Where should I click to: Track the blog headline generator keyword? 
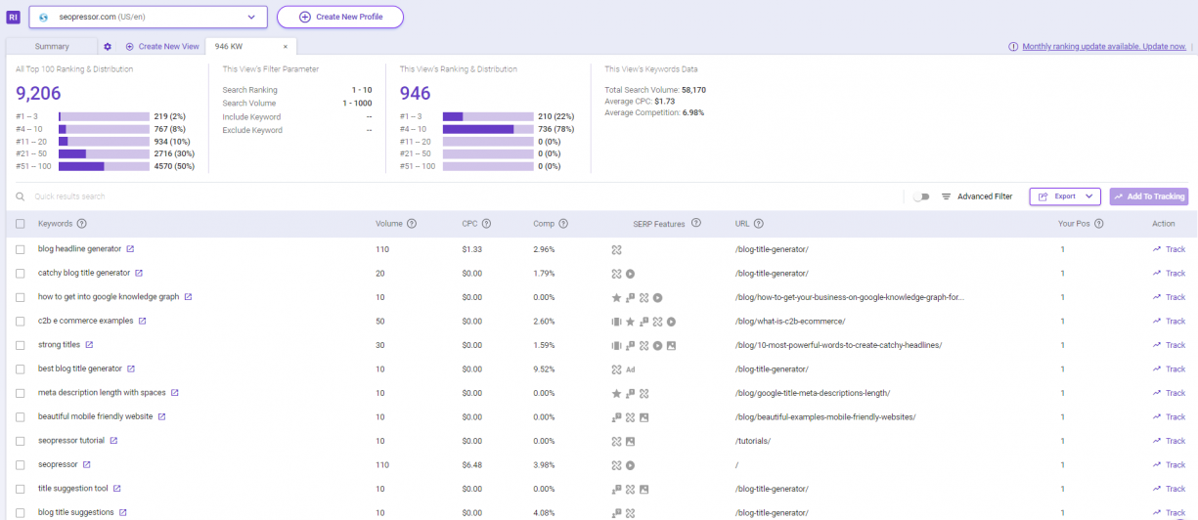tap(1169, 249)
